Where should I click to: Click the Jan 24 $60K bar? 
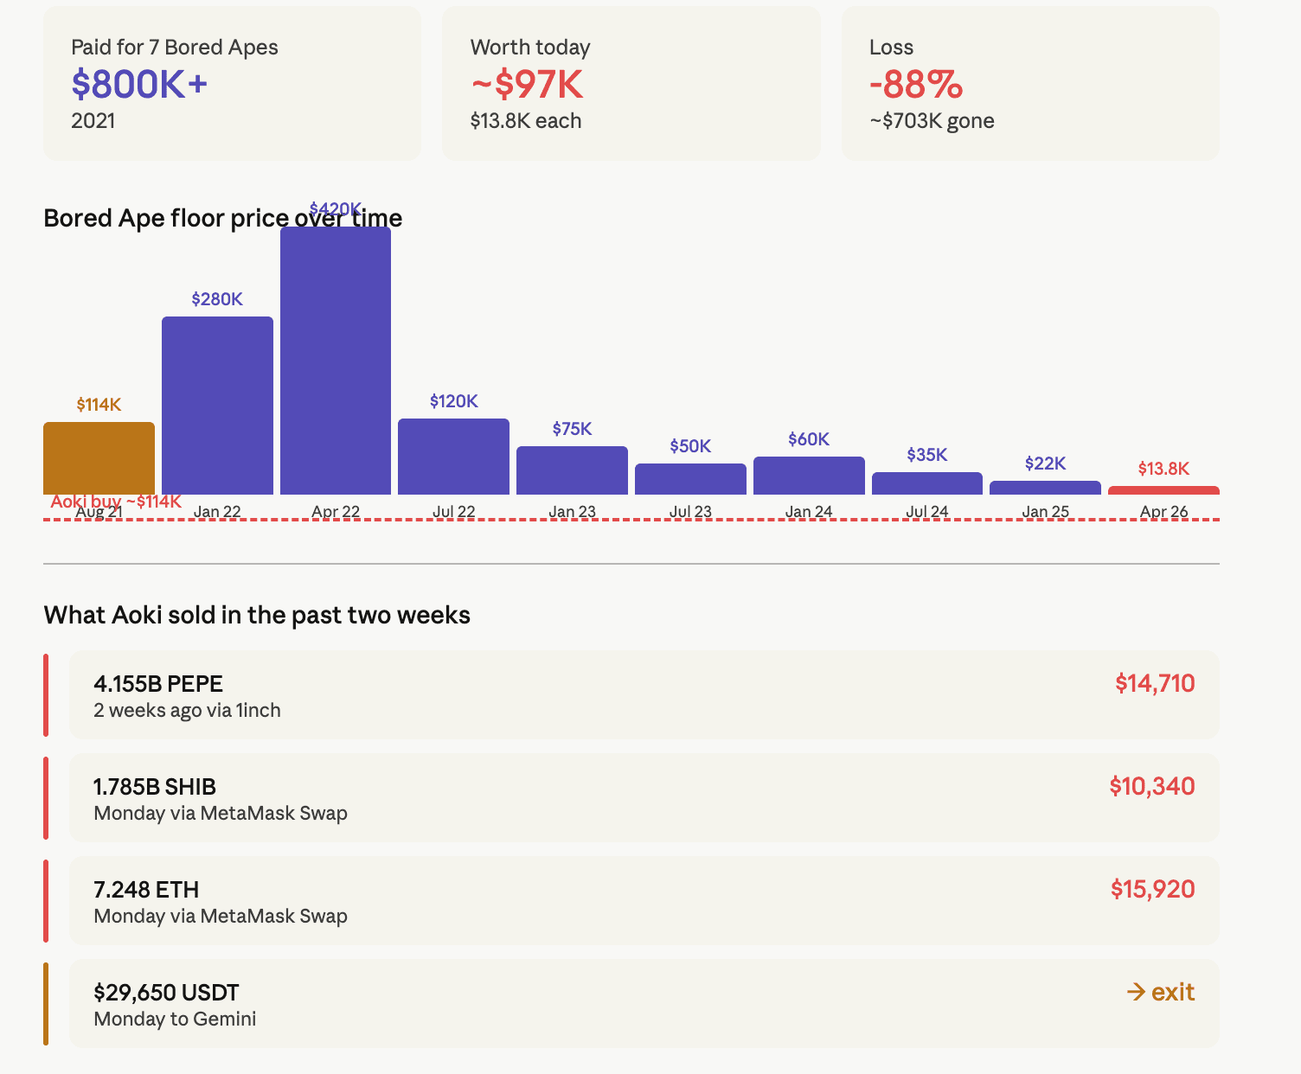[809, 476]
